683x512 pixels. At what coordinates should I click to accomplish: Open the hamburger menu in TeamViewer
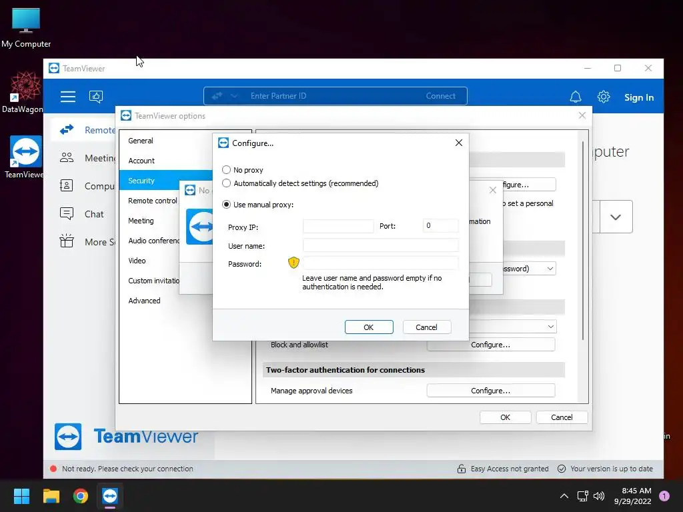point(68,96)
